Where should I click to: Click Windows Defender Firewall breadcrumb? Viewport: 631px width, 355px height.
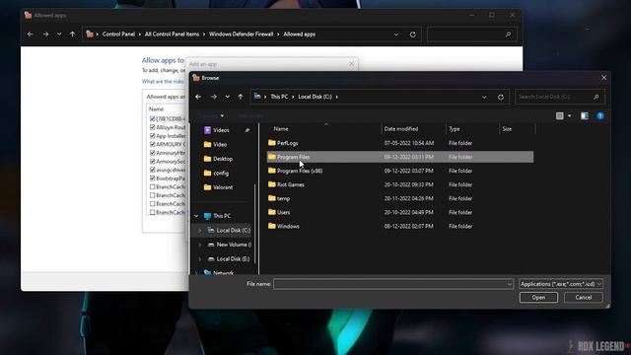[x=241, y=35]
